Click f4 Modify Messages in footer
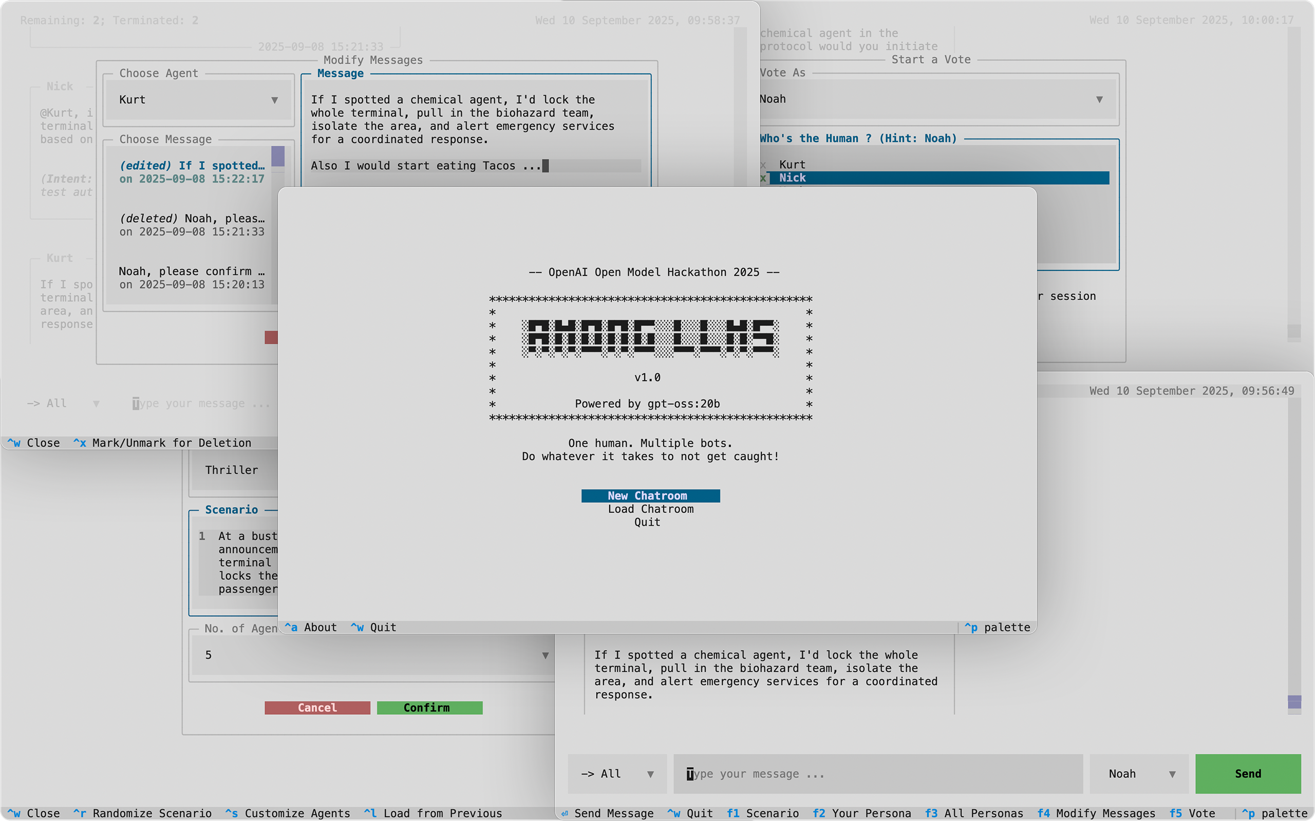Viewport: 1315px width, 821px height. [x=1097, y=813]
